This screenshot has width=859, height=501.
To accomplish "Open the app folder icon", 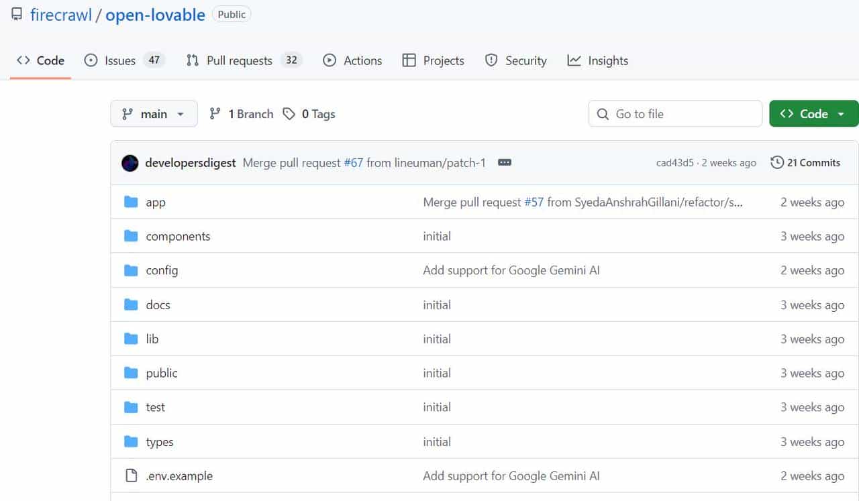I will tap(131, 202).
